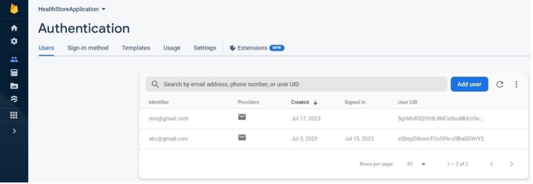533x184 pixels.
Task: Open the Hosting sidebar icon
Action: (14, 99)
